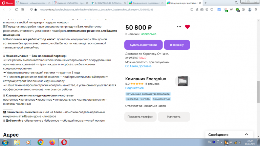Take a snapshot with camera icon
Viewport: 260px width, 146px height.
(x=202, y=9)
